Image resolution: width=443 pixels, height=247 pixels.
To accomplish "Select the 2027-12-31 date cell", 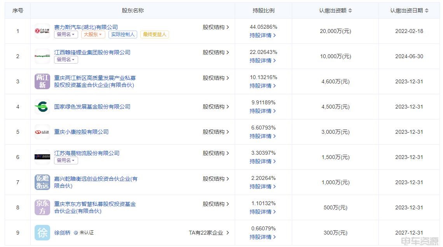I will pyautogui.click(x=409, y=233).
